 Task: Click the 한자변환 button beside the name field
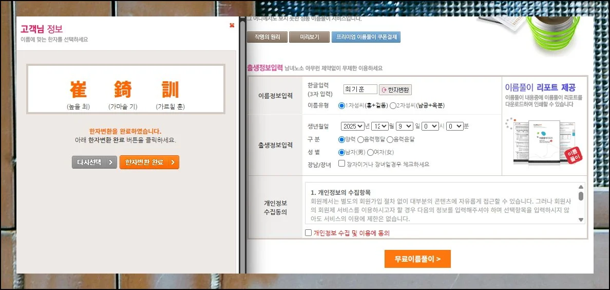coord(395,90)
